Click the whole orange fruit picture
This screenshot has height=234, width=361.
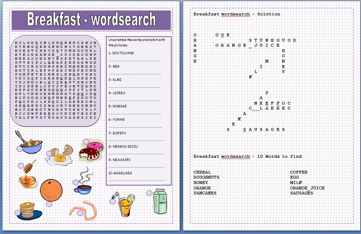(51, 190)
